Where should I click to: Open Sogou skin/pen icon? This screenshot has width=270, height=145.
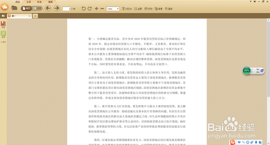click(x=252, y=142)
